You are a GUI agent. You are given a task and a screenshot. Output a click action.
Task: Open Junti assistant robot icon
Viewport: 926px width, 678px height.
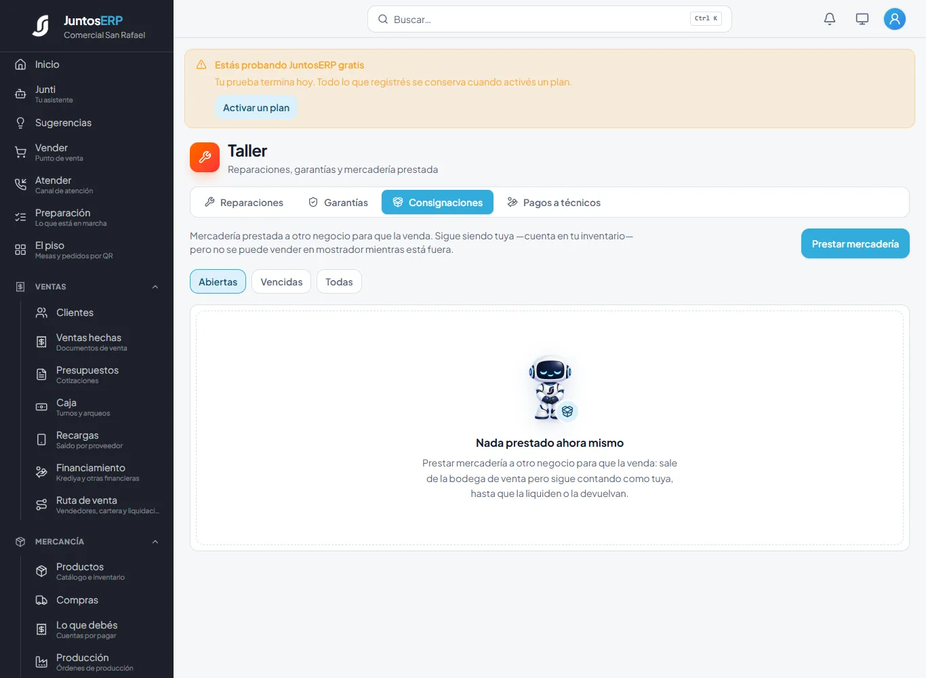20,94
